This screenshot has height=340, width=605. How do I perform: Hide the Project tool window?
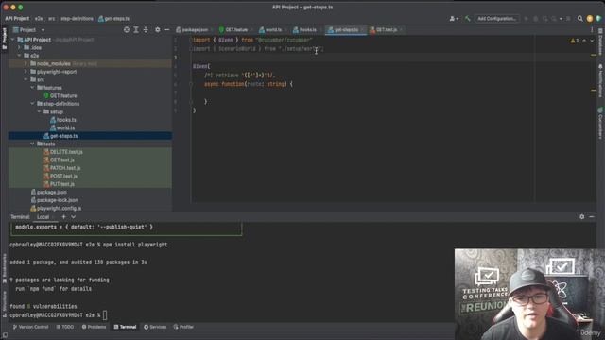click(167, 29)
